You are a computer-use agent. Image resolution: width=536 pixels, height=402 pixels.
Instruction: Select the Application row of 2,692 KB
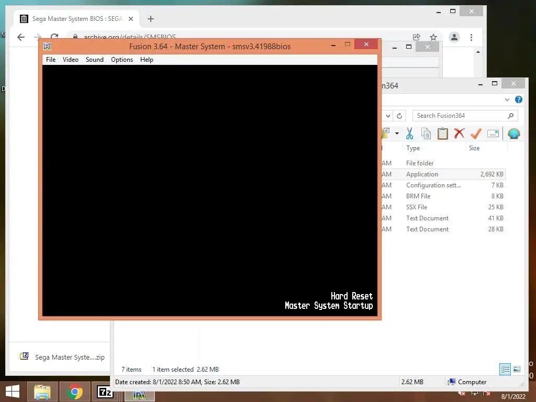tap(443, 174)
